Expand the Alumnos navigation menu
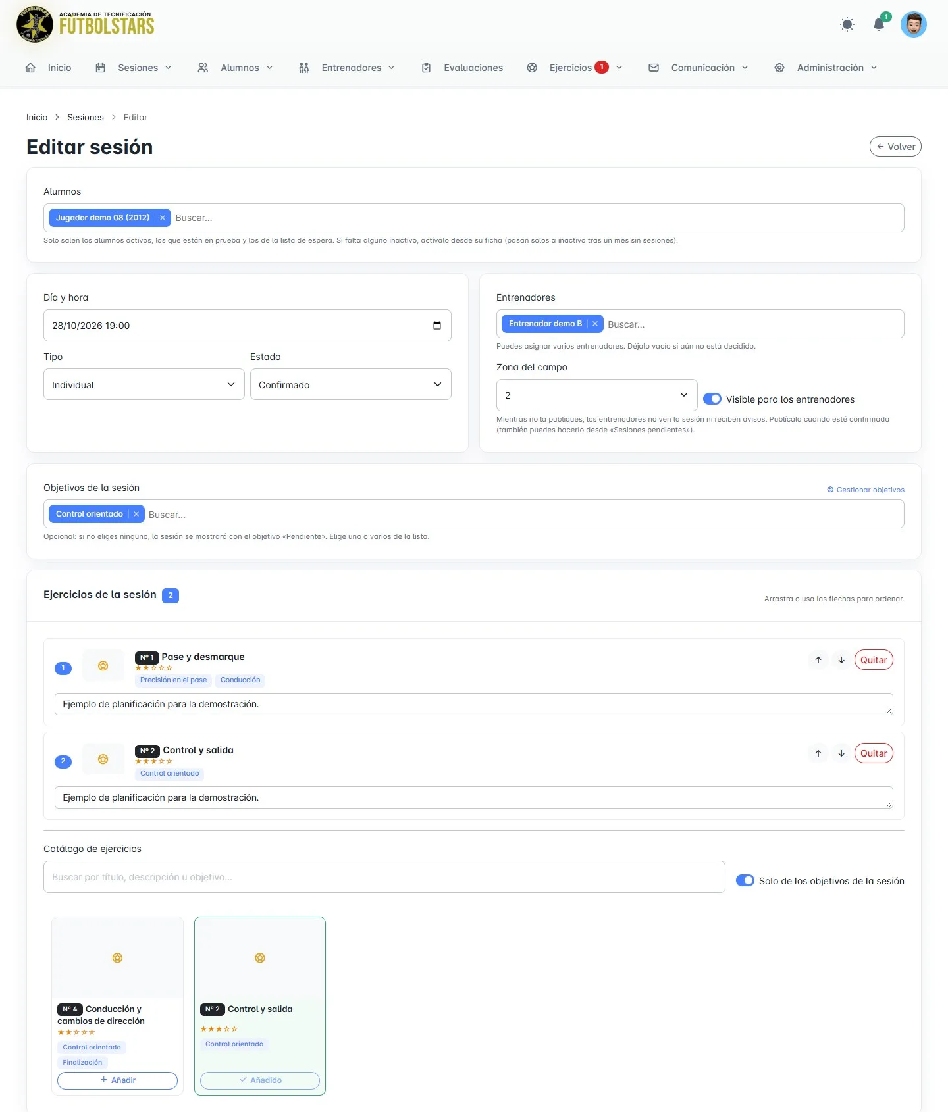 pyautogui.click(x=235, y=68)
